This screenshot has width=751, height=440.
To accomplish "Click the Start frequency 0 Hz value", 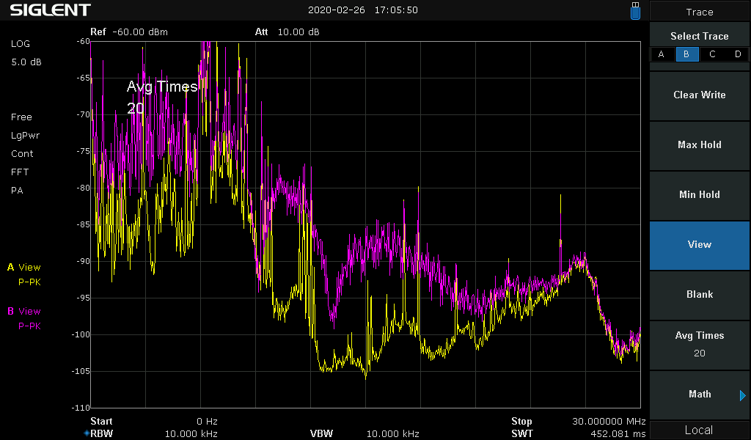I will pyautogui.click(x=207, y=422).
